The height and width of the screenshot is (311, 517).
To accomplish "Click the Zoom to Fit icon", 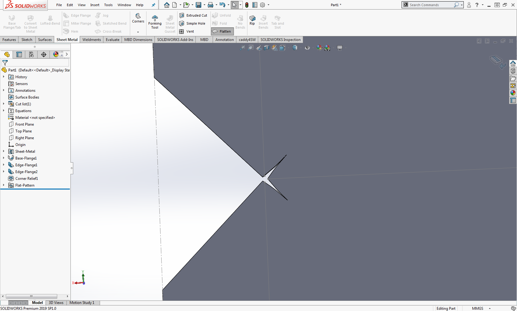I will (x=242, y=48).
